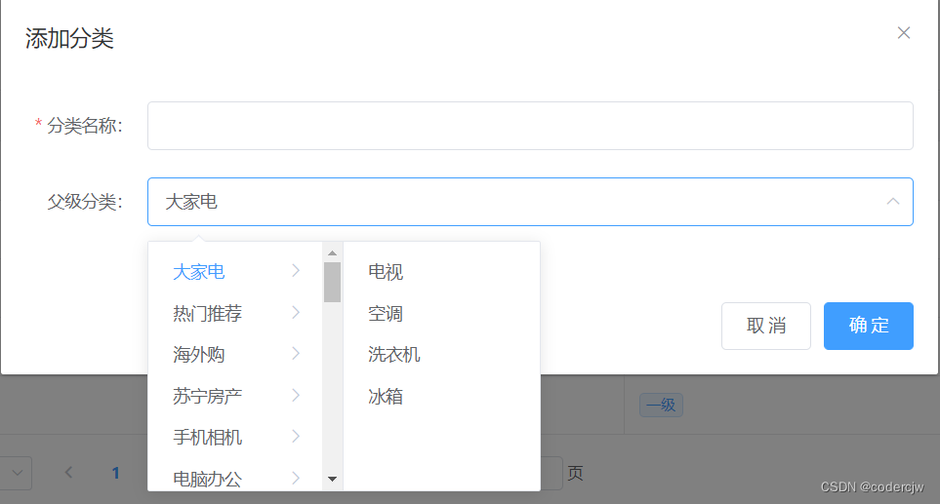The image size is (940, 504).
Task: Close the 添加分类 dialog
Action: click(x=904, y=33)
